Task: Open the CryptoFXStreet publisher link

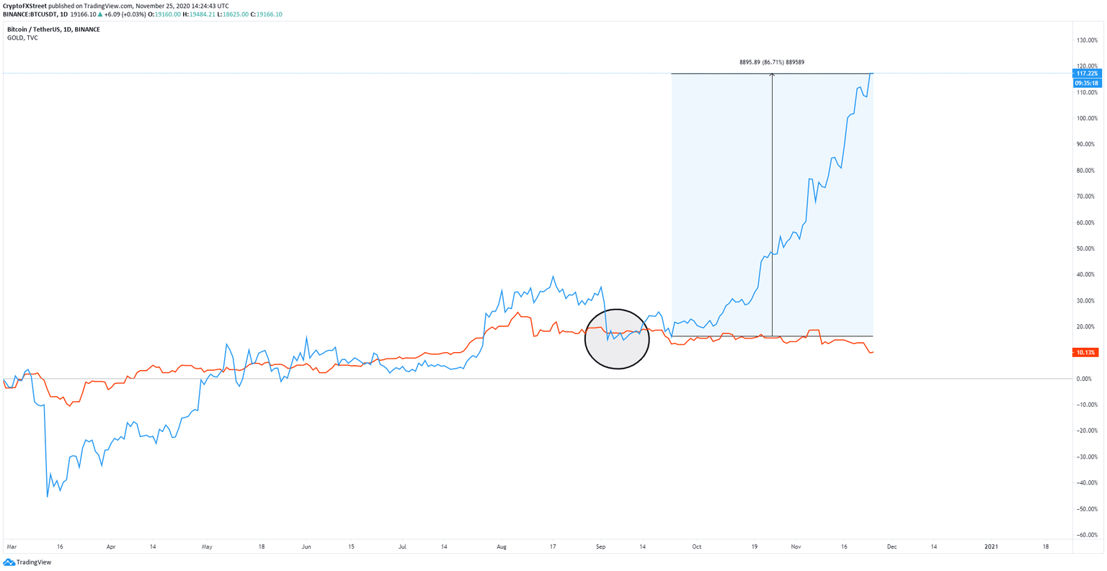Action: pos(23,6)
